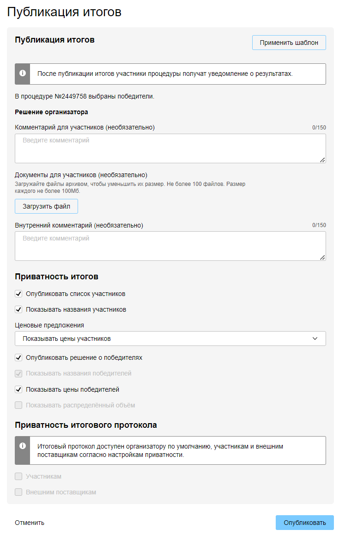This screenshot has height=536, width=339.
Task: Click the 'Показывать распределённый объём' checkbox
Action: (18, 405)
